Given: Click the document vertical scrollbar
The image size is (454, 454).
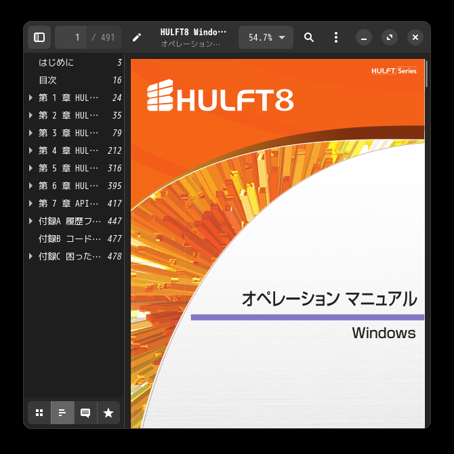Looking at the screenshot, I should tap(426, 74).
